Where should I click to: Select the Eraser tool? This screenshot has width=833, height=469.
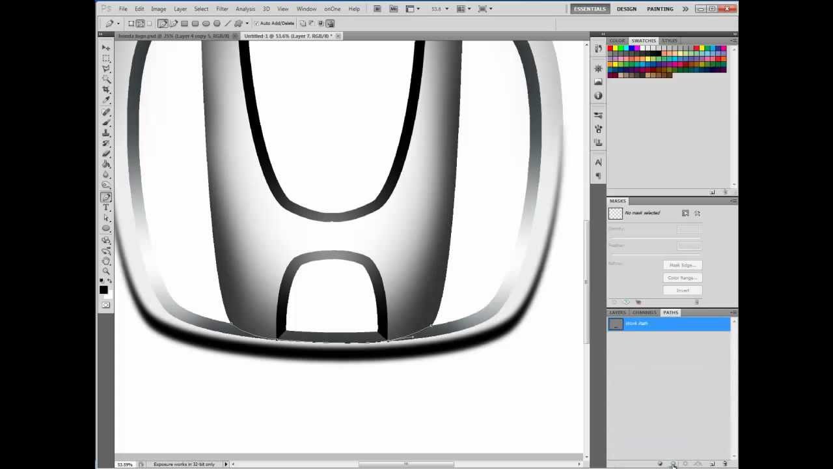(x=106, y=154)
